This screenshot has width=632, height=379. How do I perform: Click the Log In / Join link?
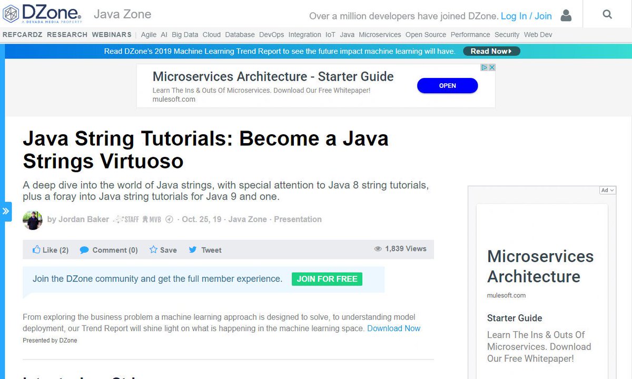pyautogui.click(x=526, y=16)
